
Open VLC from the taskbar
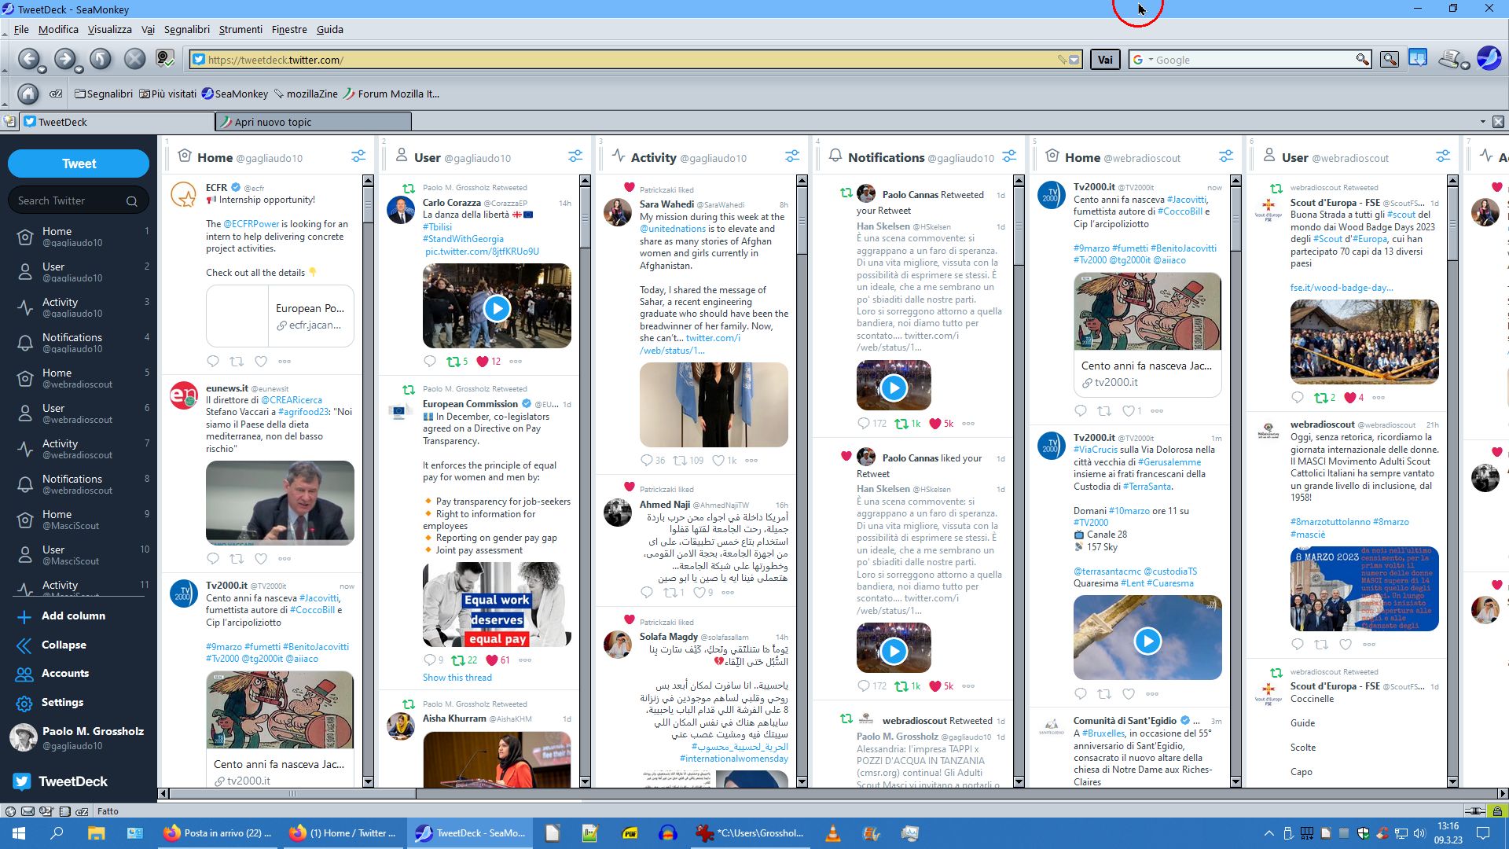tap(833, 833)
